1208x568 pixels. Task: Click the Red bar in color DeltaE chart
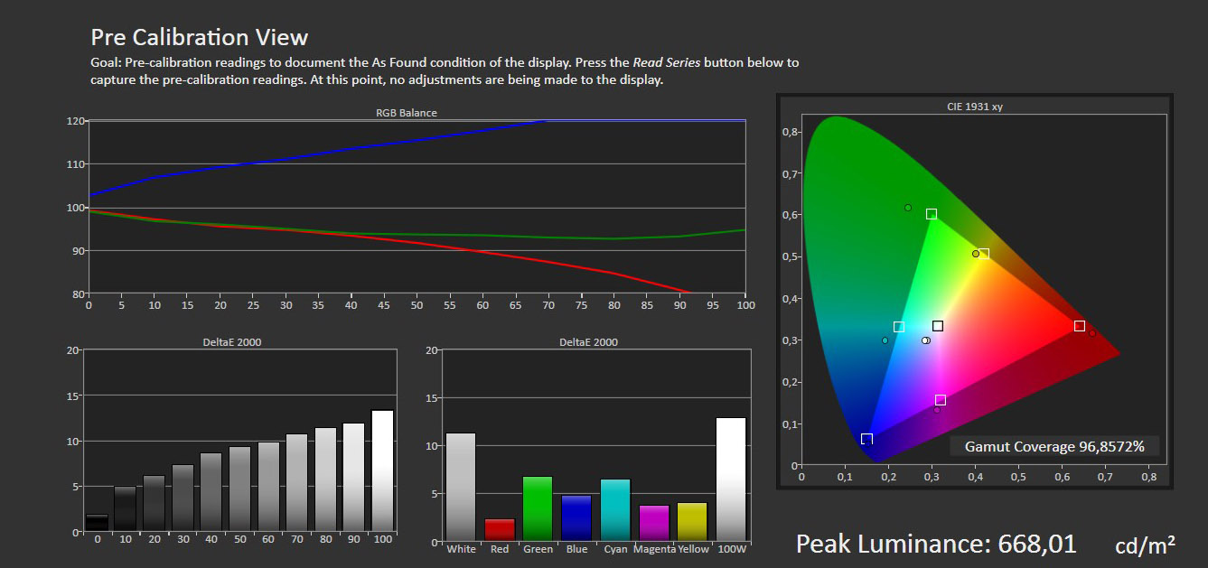point(500,529)
